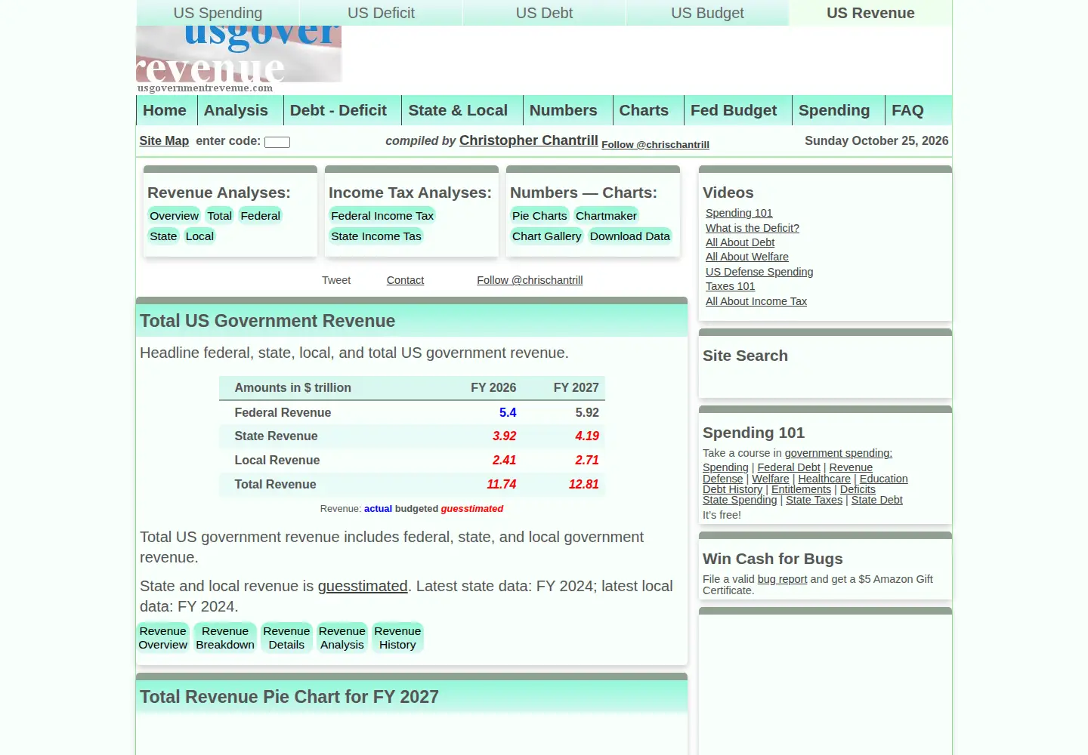
Task: Open the US Spending top tab
Action: [218, 13]
